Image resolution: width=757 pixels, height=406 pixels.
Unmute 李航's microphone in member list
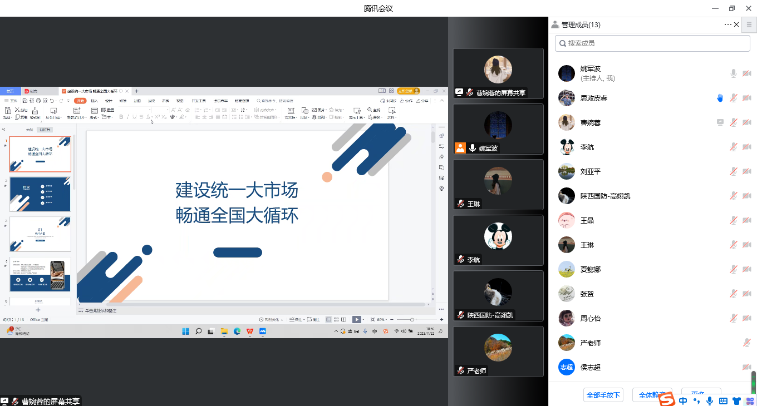(x=734, y=147)
